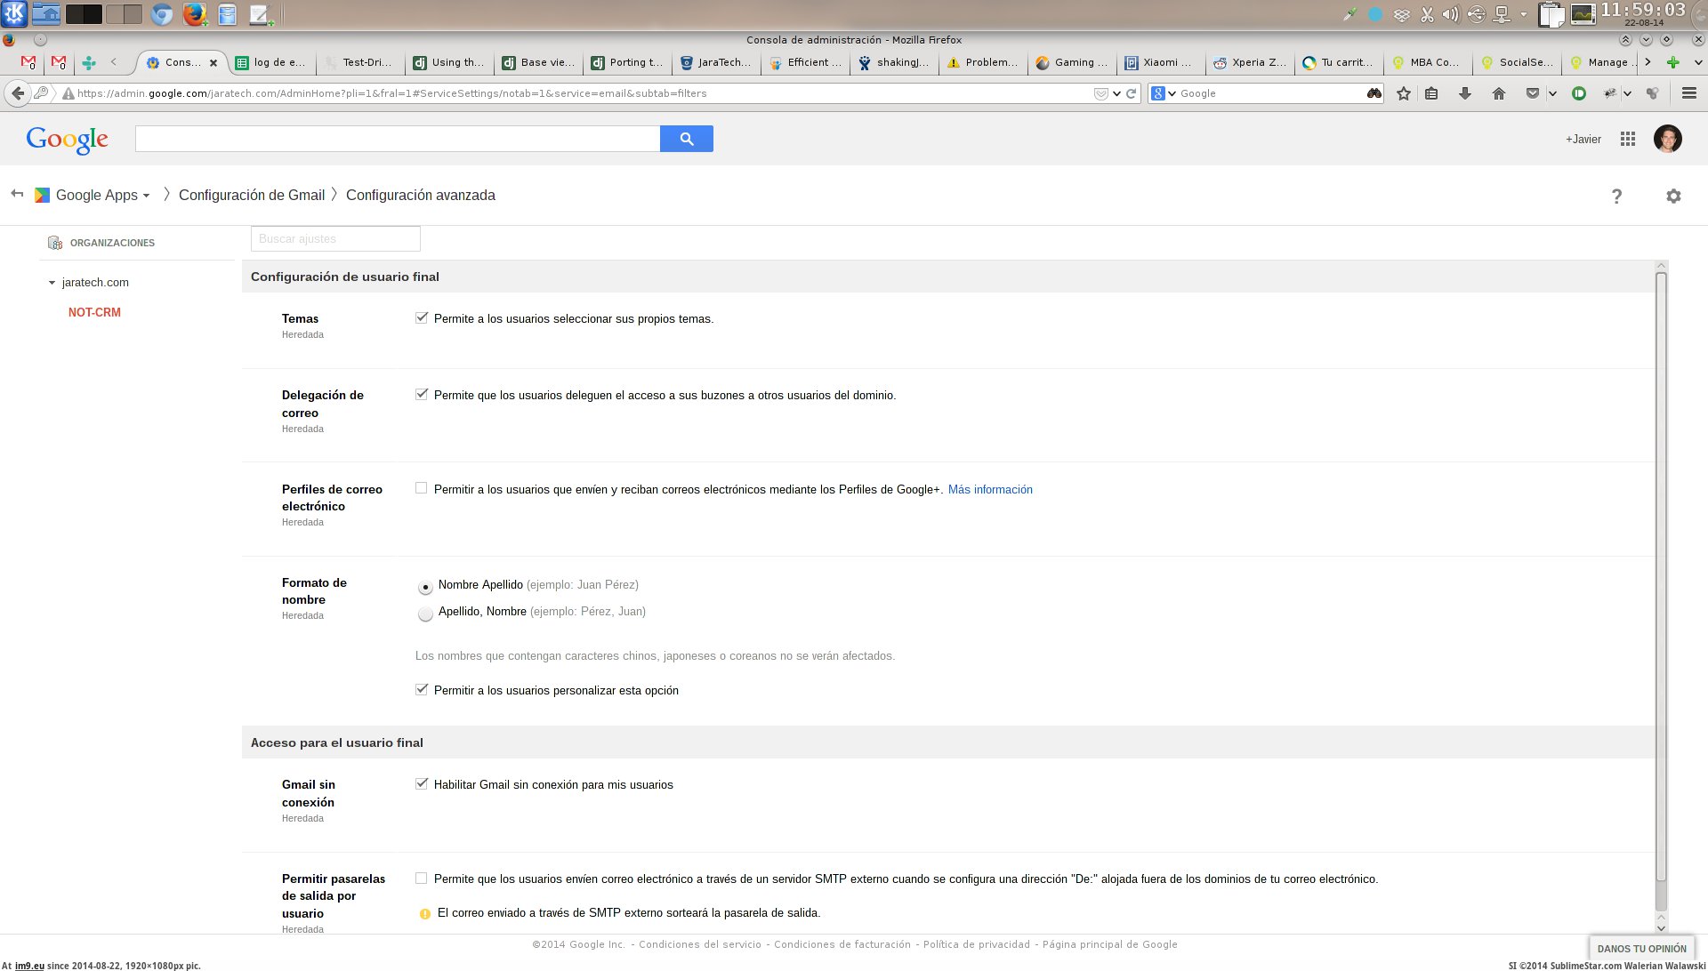The image size is (1708, 971).
Task: Click the user profile avatar
Action: (1667, 139)
